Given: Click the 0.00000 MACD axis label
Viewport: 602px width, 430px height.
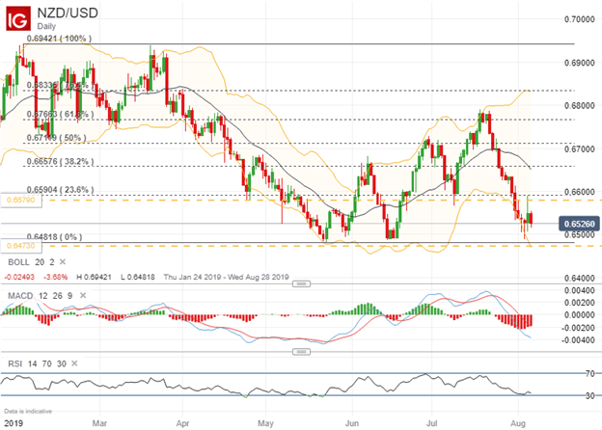Looking at the screenshot, I should point(580,315).
